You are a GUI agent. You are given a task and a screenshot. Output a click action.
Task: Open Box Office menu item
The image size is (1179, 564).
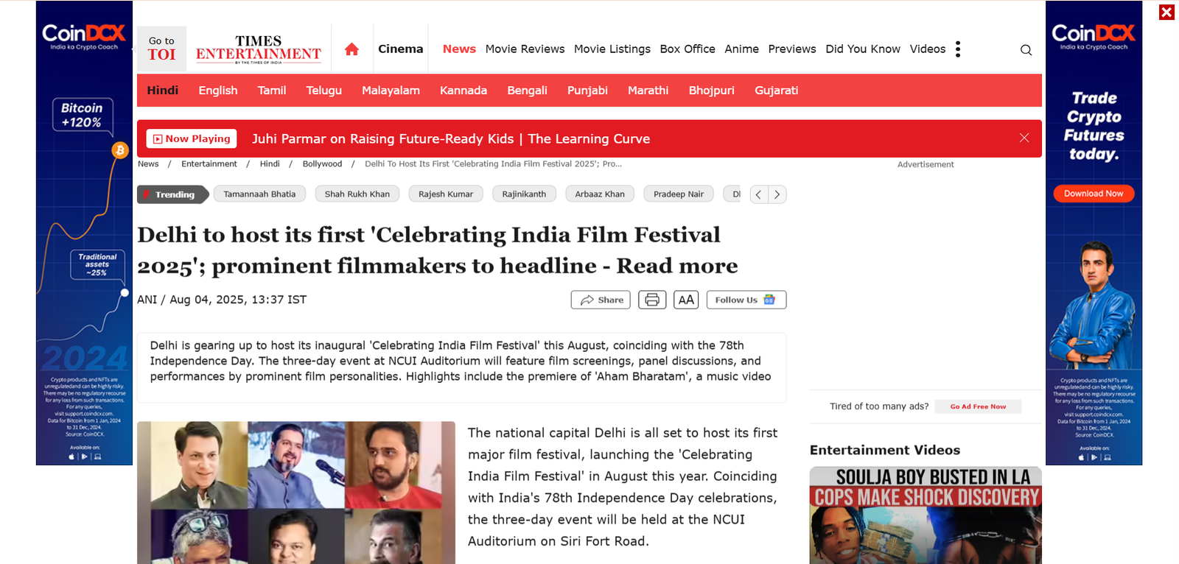[x=688, y=49]
